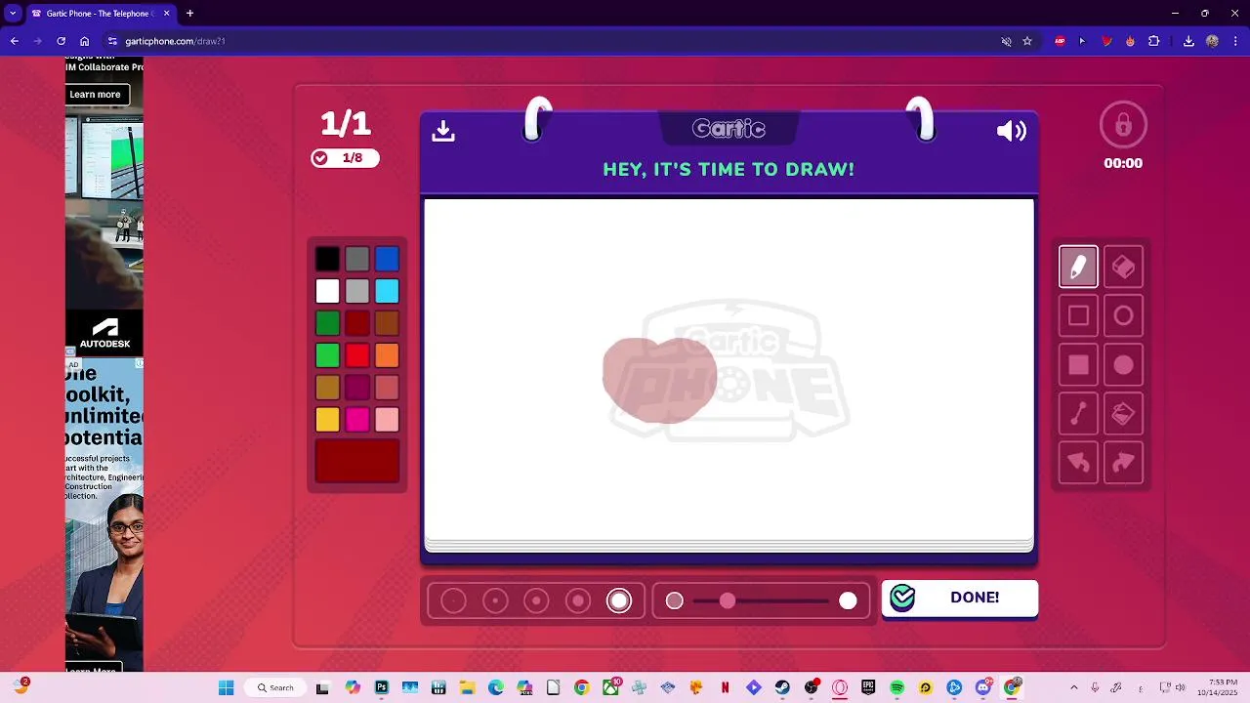
Task: Click the muted site sound icon in address bar
Action: pyautogui.click(x=1006, y=41)
